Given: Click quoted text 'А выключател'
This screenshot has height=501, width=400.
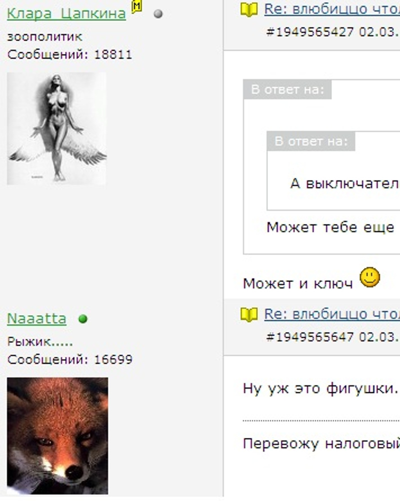Looking at the screenshot, I should tap(345, 184).
